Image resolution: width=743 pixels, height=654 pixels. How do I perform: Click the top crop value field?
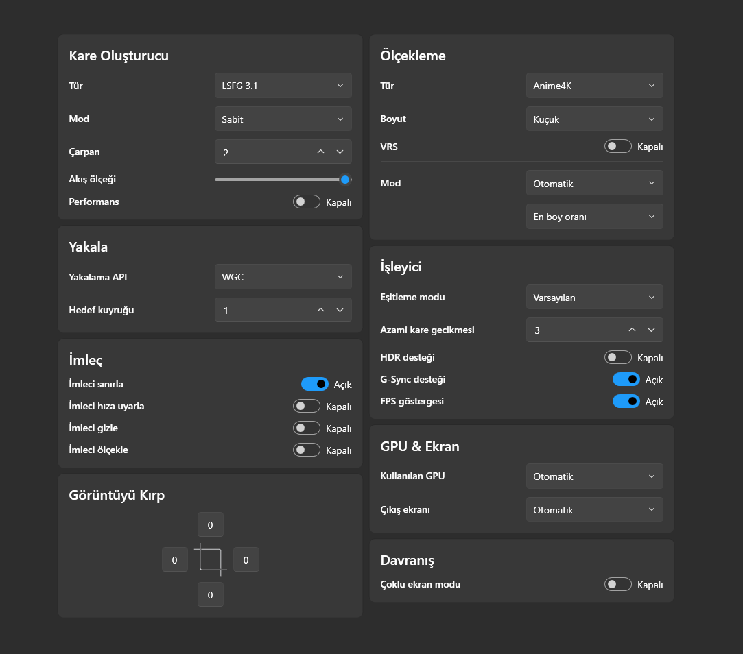click(211, 525)
